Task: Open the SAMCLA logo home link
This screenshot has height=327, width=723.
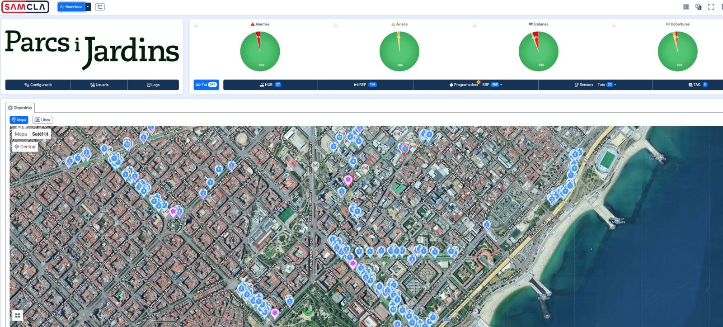Action: [25, 7]
